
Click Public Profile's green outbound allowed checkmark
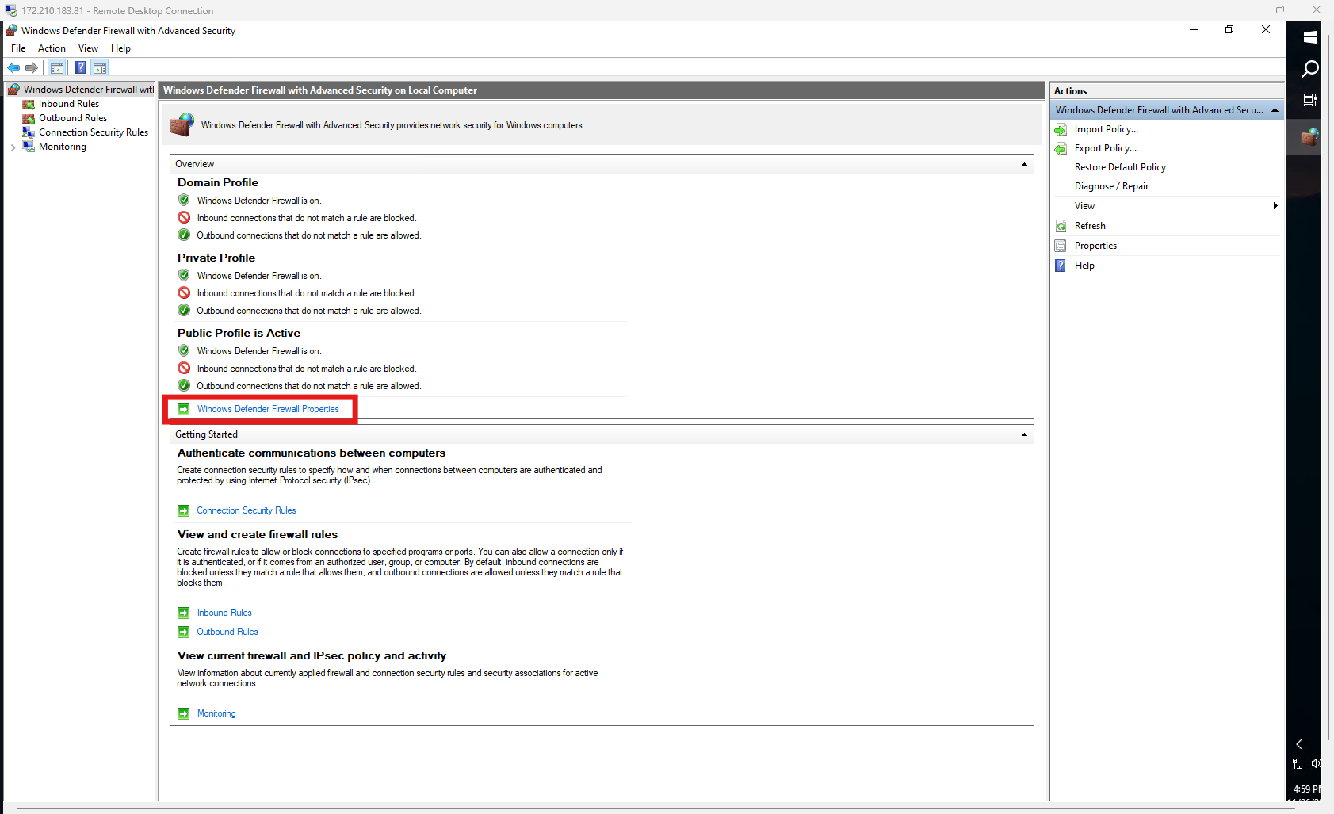[x=184, y=385]
